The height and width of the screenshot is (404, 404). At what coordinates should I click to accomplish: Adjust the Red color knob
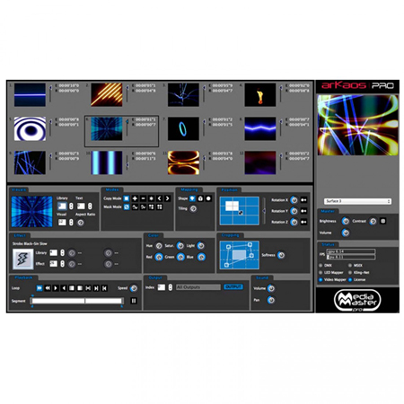159,257
